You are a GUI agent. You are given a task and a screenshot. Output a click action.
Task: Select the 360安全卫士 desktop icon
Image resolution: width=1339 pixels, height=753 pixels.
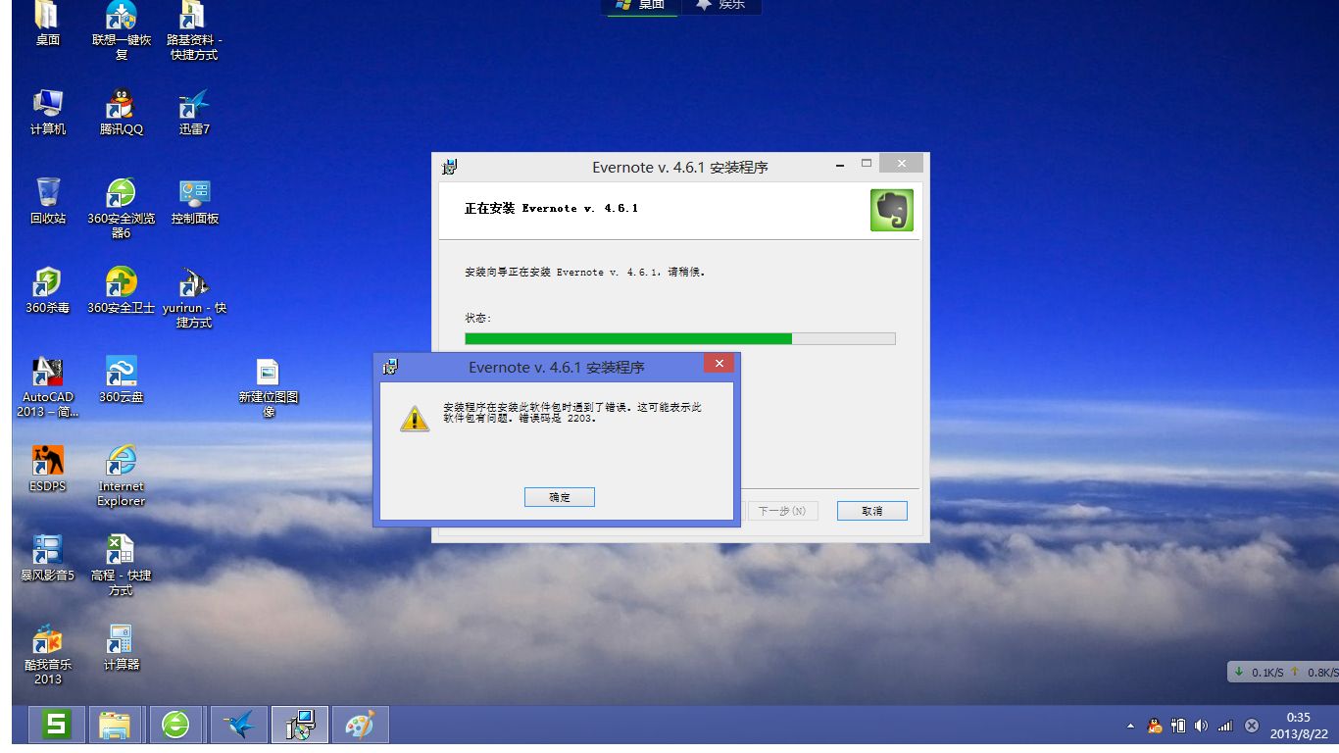122,290
